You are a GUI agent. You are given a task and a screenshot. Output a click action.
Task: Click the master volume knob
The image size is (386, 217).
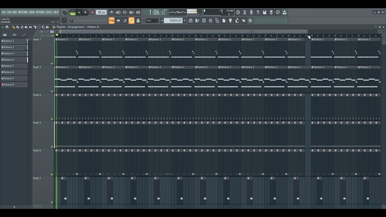coord(64,12)
